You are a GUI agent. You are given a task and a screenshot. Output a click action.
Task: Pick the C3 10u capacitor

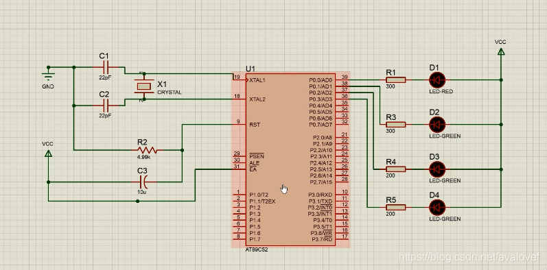[x=144, y=182]
